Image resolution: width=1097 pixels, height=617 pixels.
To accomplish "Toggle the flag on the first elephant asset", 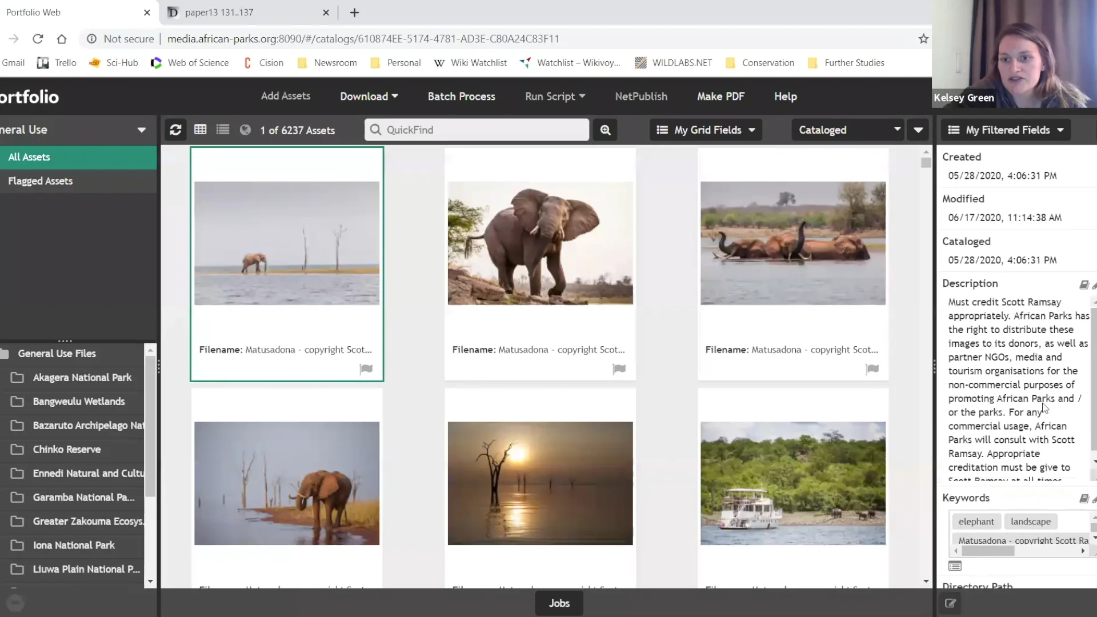I will [366, 368].
